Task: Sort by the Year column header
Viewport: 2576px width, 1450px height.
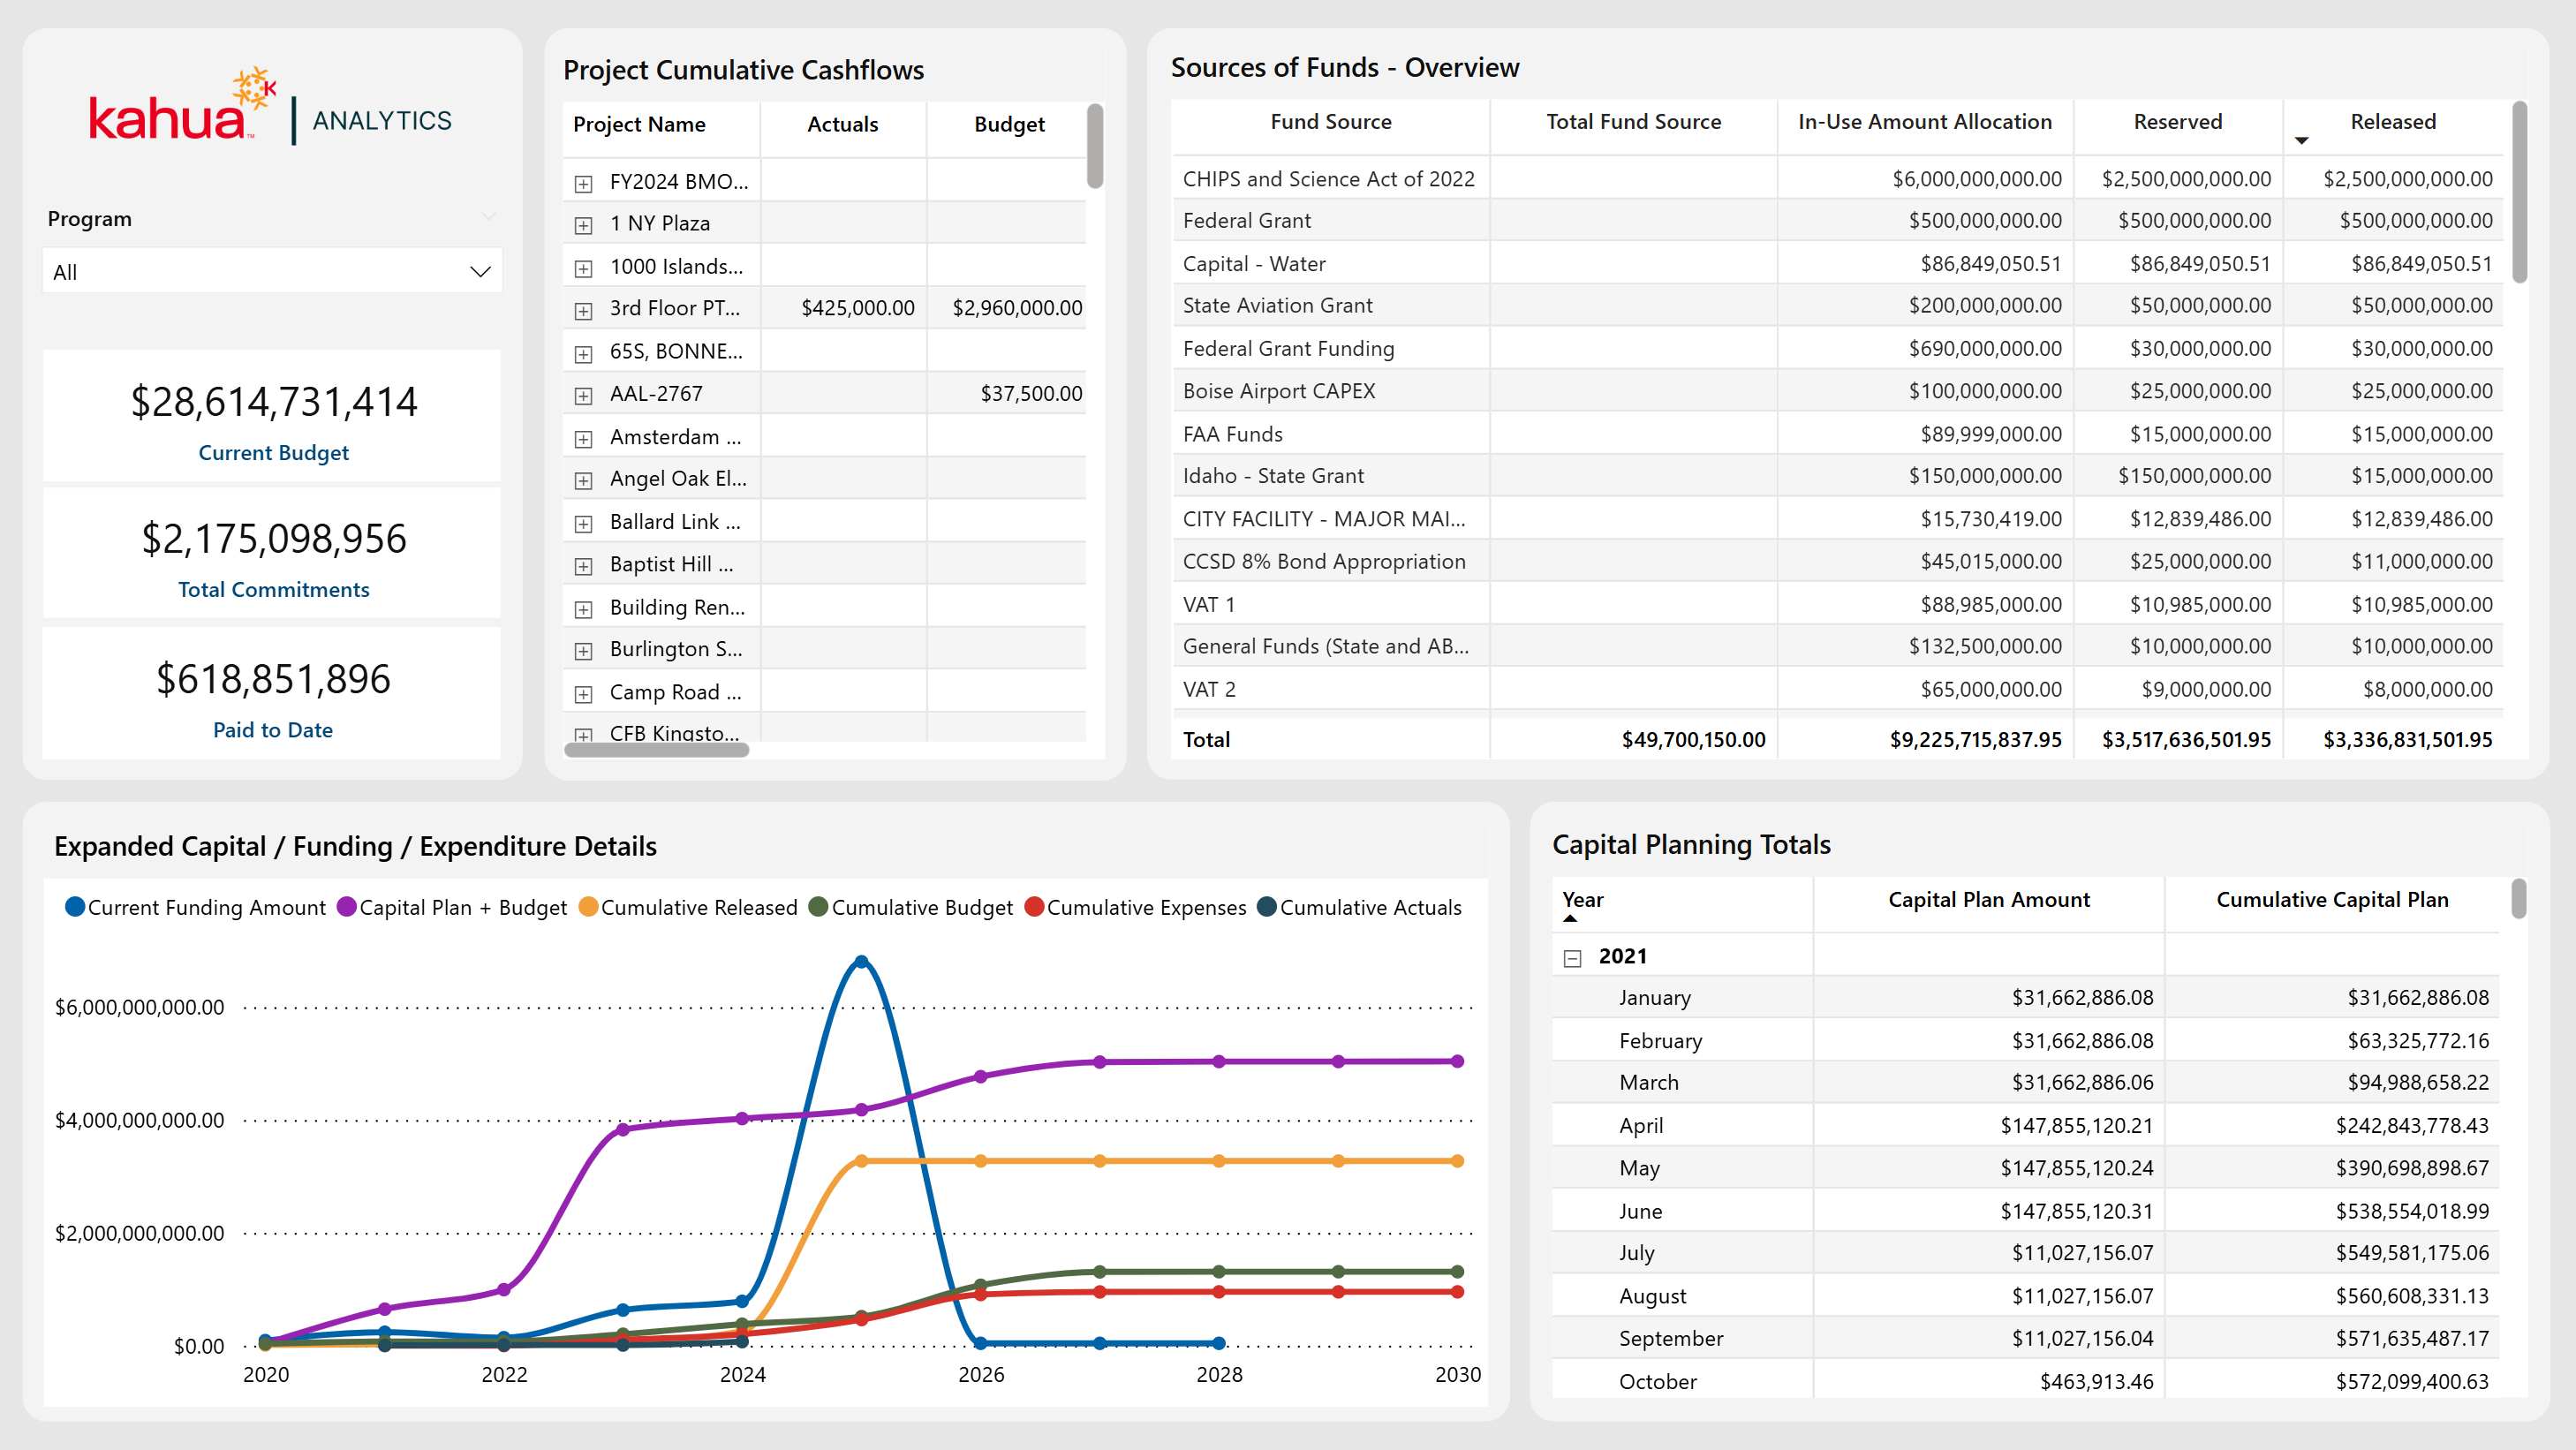Action: click(1582, 900)
